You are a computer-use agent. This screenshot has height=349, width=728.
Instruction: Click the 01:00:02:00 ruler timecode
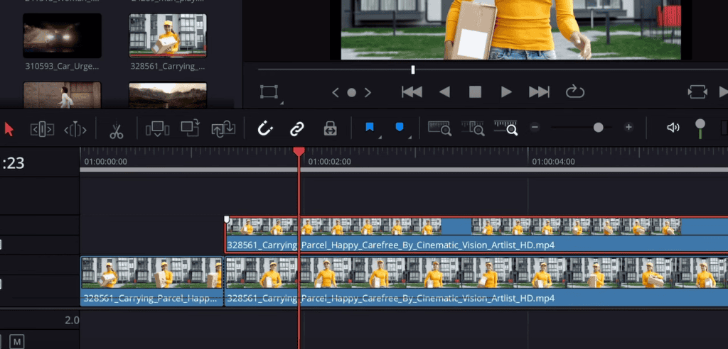329,162
